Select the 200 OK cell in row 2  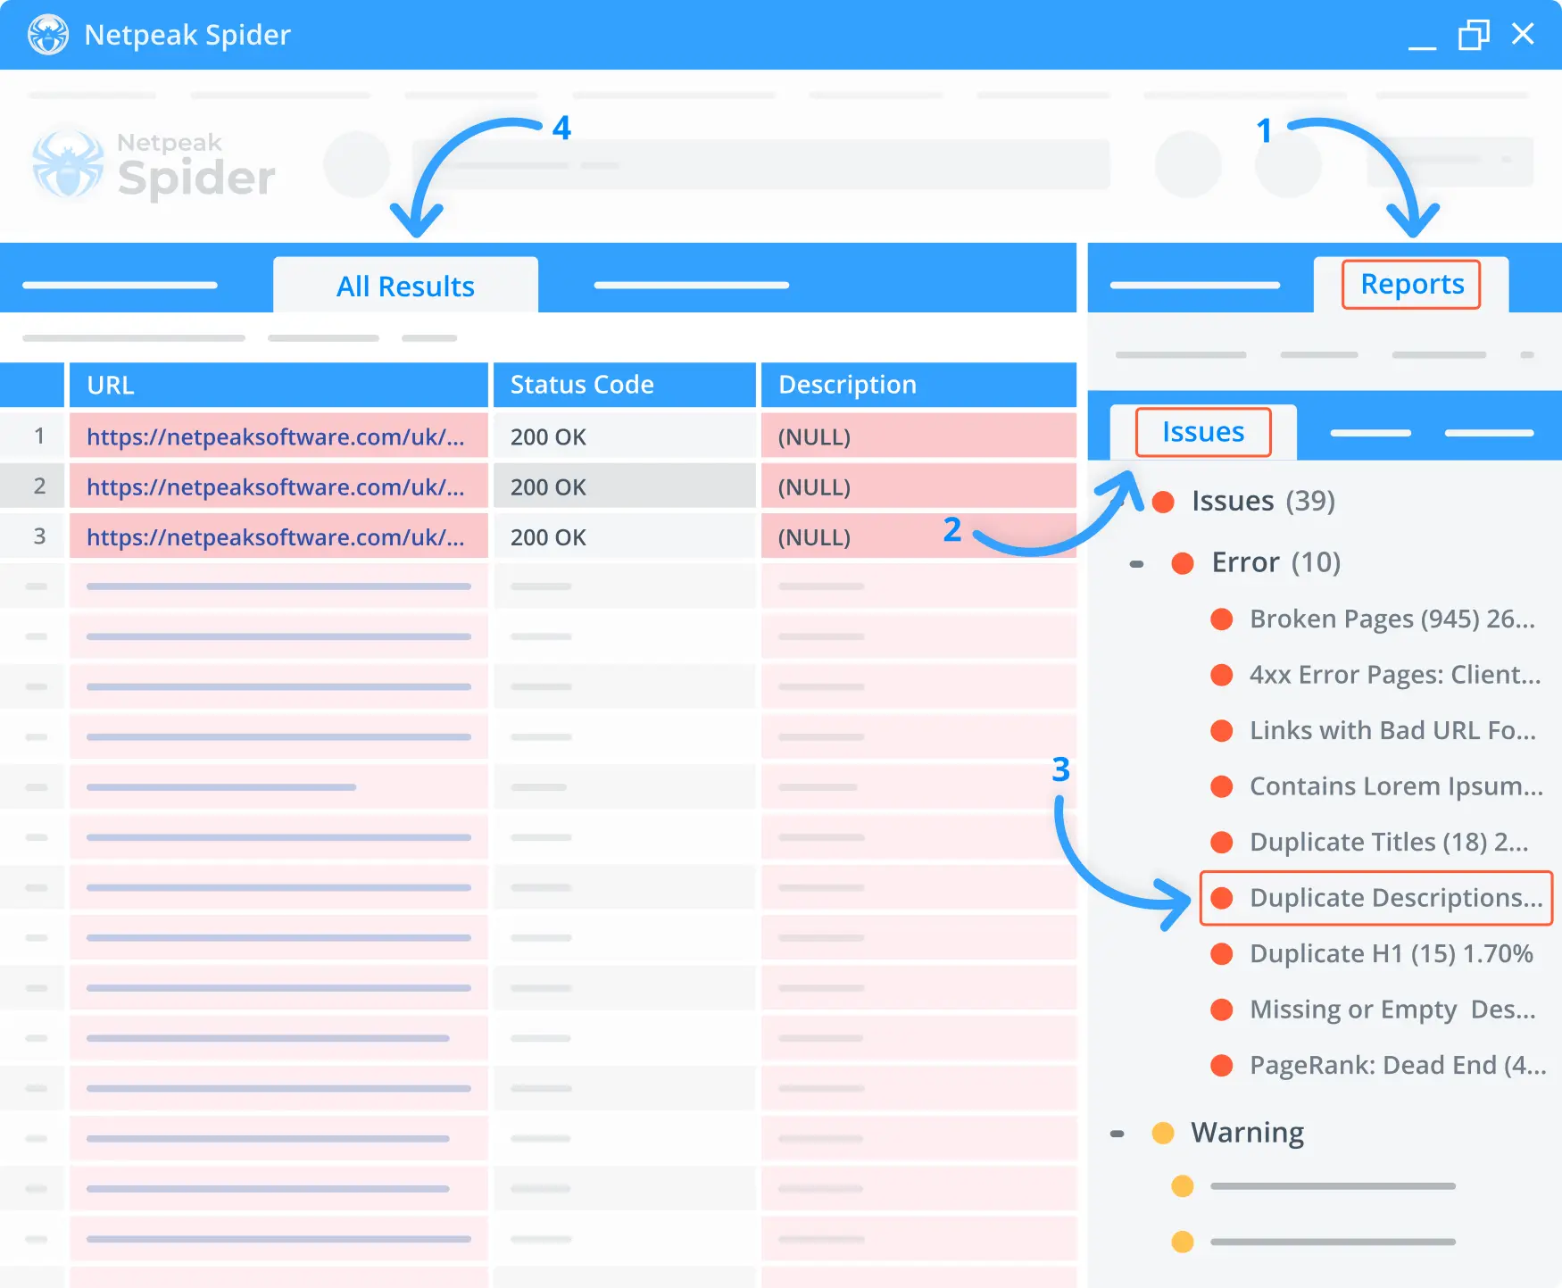click(x=625, y=486)
